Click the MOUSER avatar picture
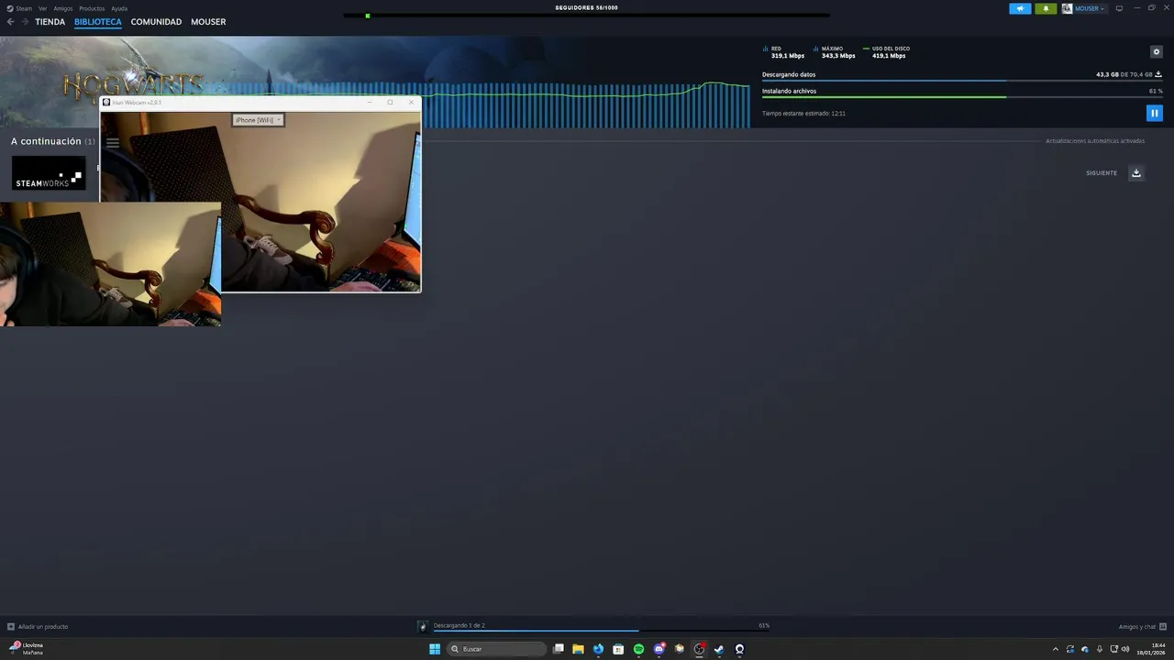Screen dimensions: 1174x660 coord(1067,8)
